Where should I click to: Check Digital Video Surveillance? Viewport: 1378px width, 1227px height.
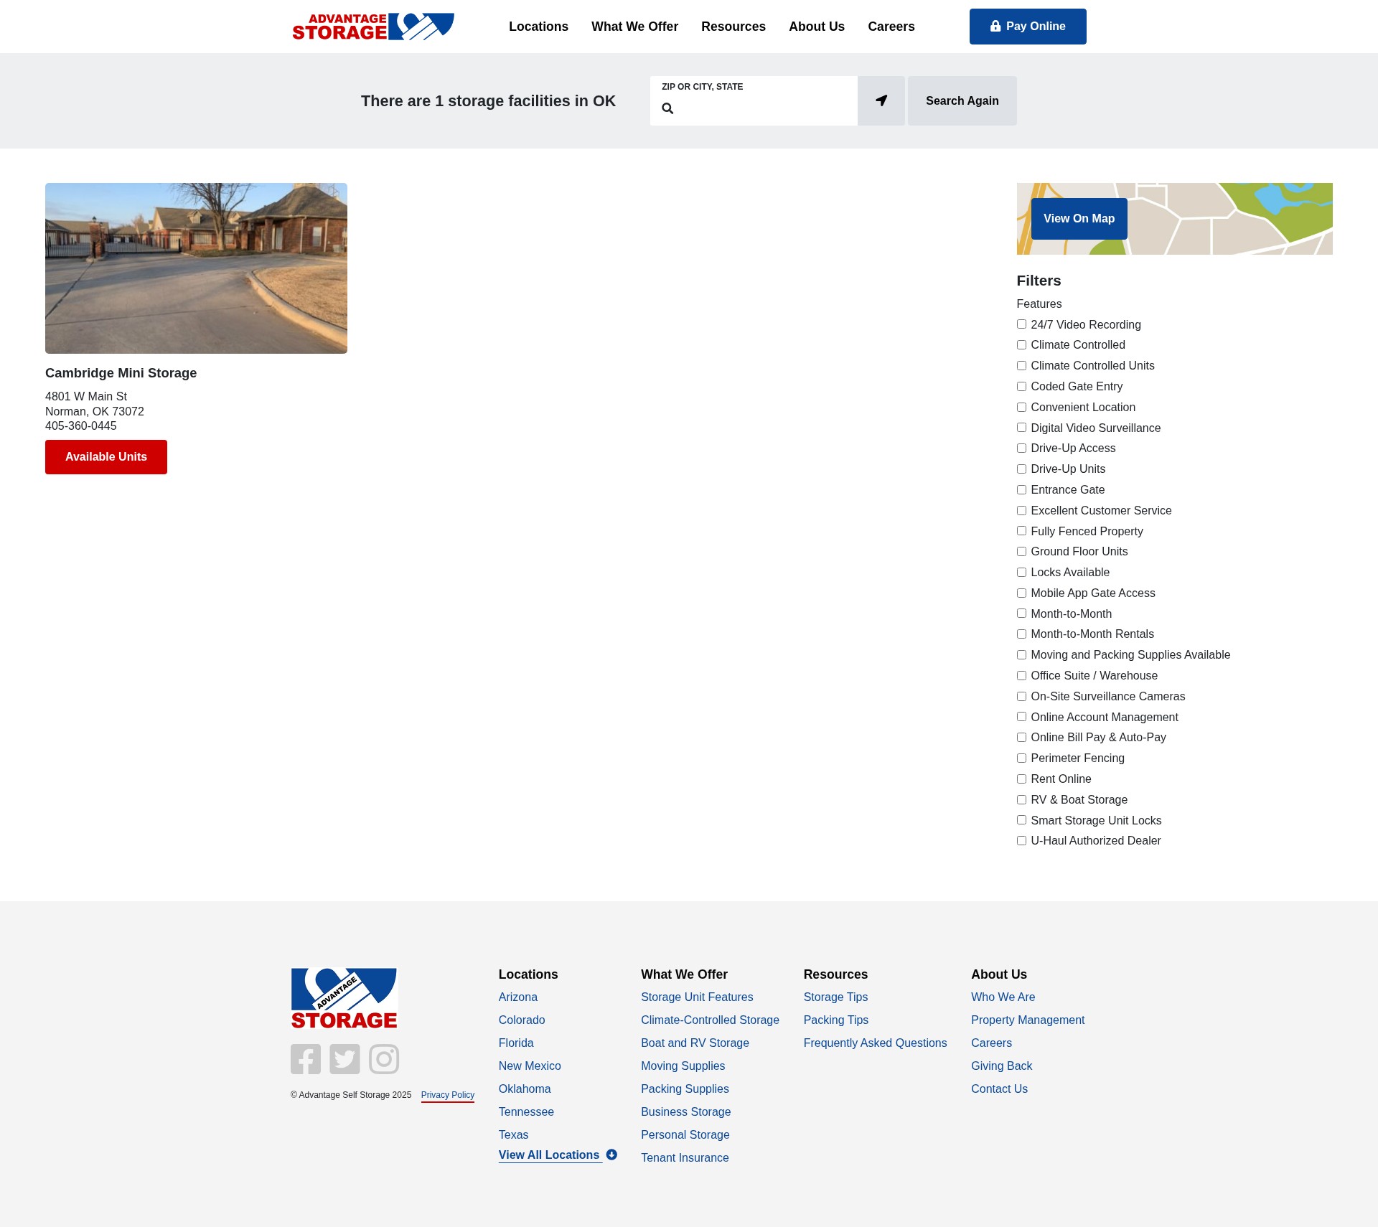tap(1021, 428)
